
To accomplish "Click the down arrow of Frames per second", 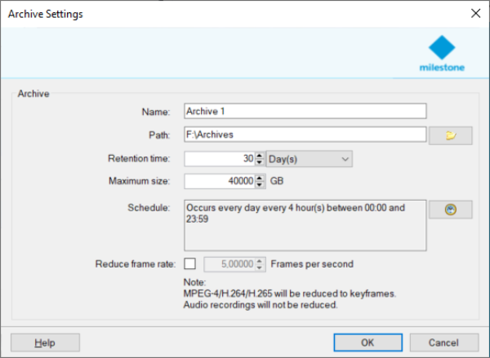I will point(261,267).
